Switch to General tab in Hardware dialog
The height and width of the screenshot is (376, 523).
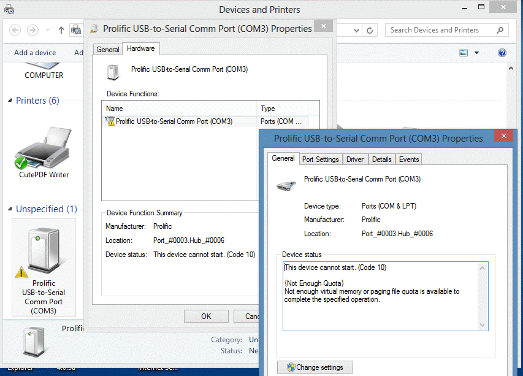108,50
